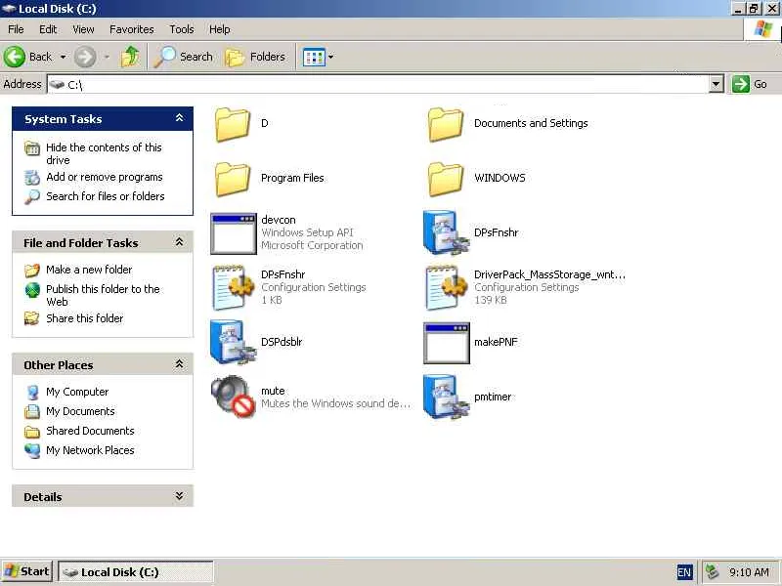The image size is (782, 586).
Task: Expand the Address bar dropdown list
Action: click(717, 84)
